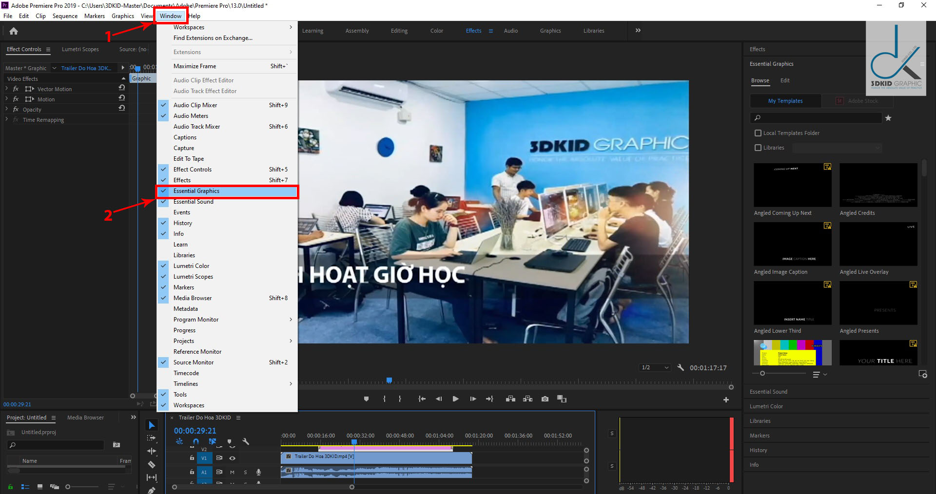Click the Home icon
936x494 pixels.
coord(14,31)
